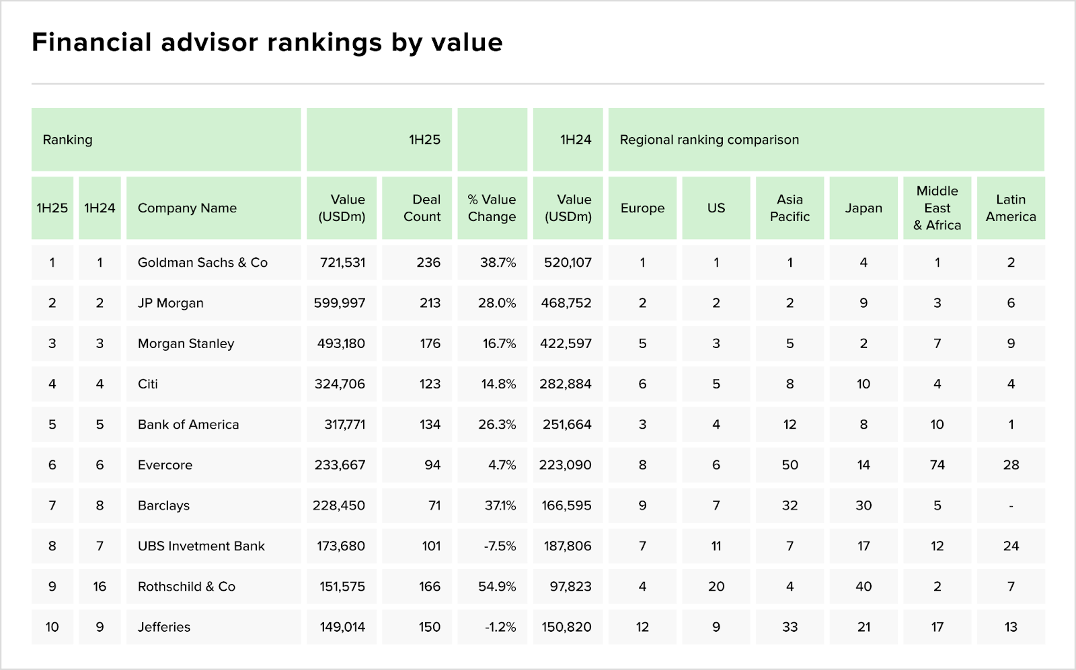Click the 1H24 value '251,664'
Viewport: 1076px width, 670px height.
[568, 425]
